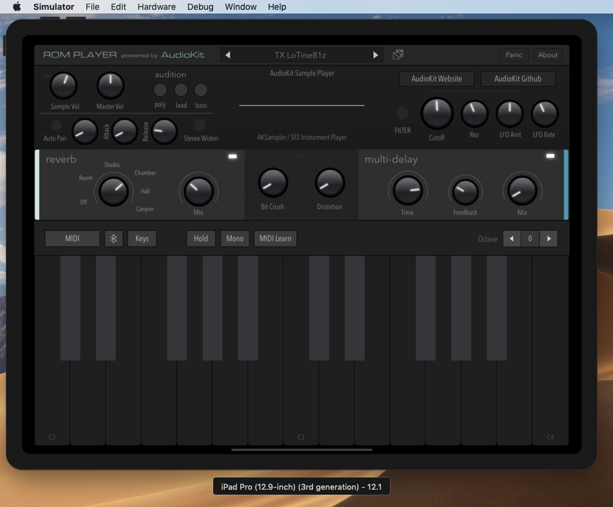The height and width of the screenshot is (507, 613).
Task: Toggle the Auto Pan switch
Action: 56,125
